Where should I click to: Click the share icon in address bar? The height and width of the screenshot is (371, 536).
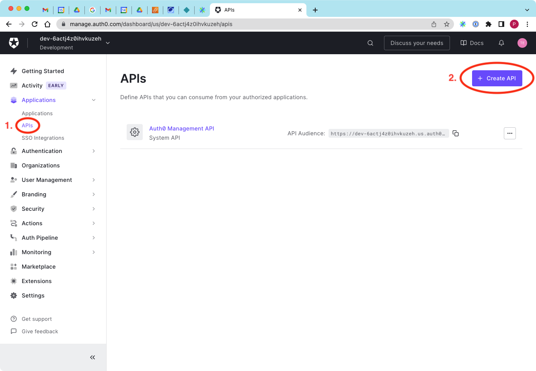pos(434,24)
